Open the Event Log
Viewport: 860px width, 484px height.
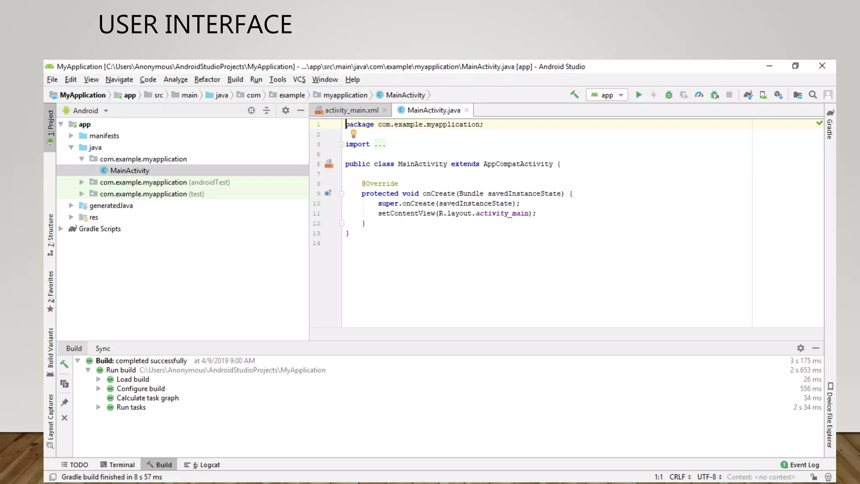tap(800, 465)
